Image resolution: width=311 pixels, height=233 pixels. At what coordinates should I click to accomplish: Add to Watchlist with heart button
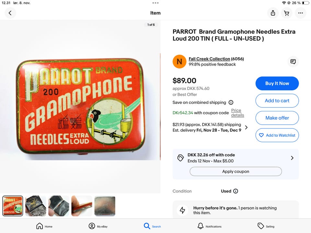click(x=277, y=135)
